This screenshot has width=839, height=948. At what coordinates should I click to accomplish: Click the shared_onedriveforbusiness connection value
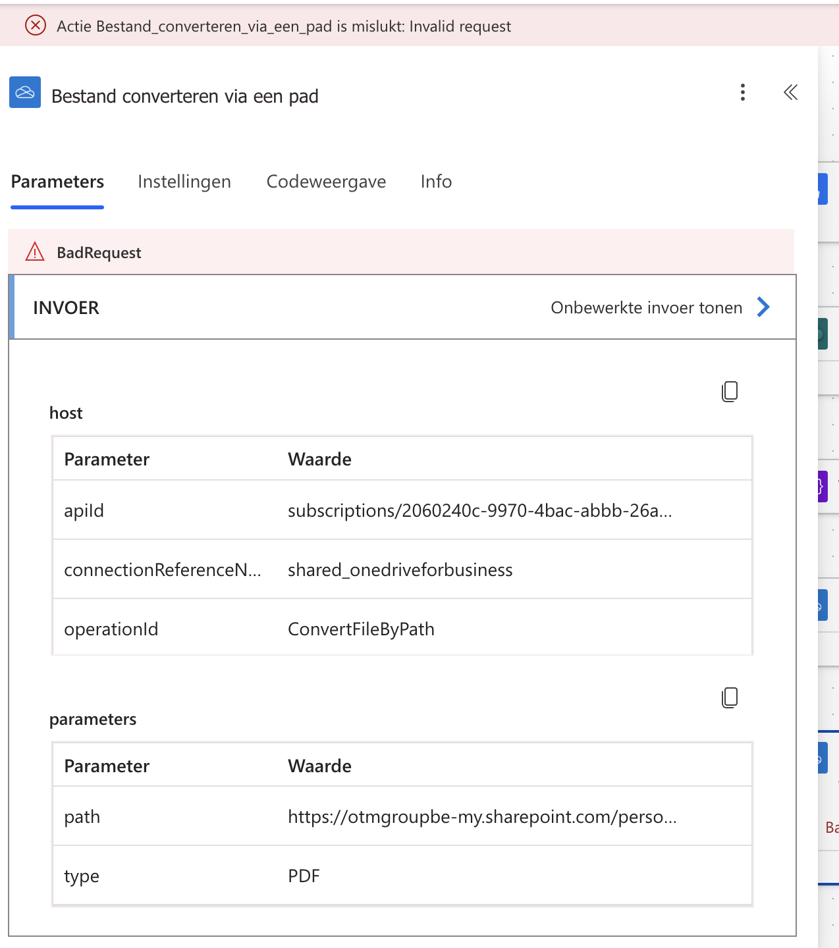coord(400,570)
